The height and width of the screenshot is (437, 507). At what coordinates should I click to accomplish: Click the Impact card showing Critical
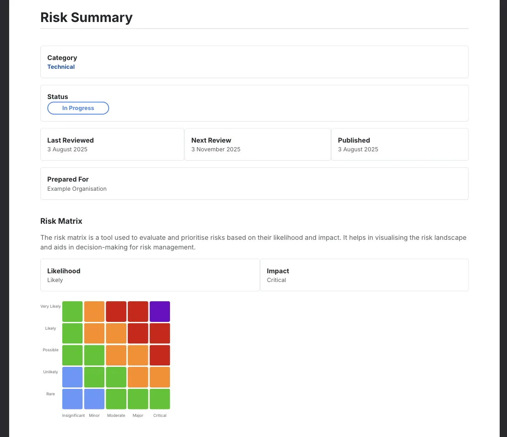[x=364, y=275]
